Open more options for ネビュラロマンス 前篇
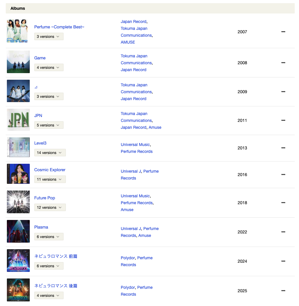 pos(283,261)
